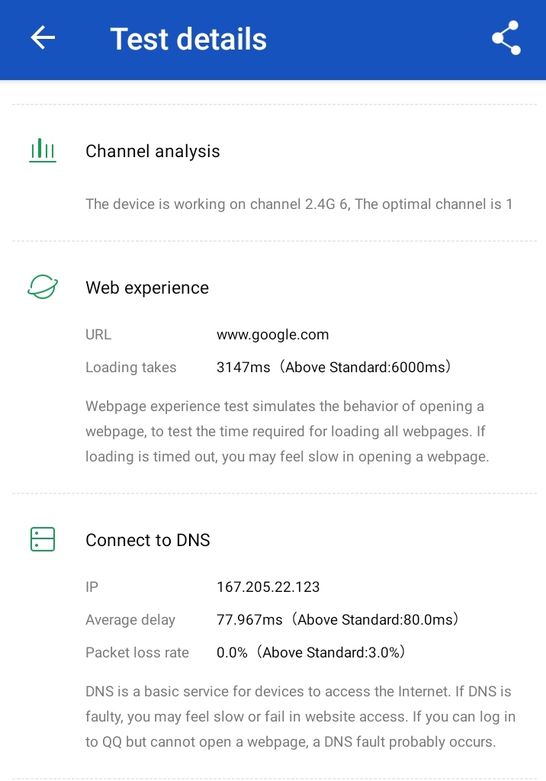Tap the Connect to DNS heading
The width and height of the screenshot is (546, 781).
[148, 540]
